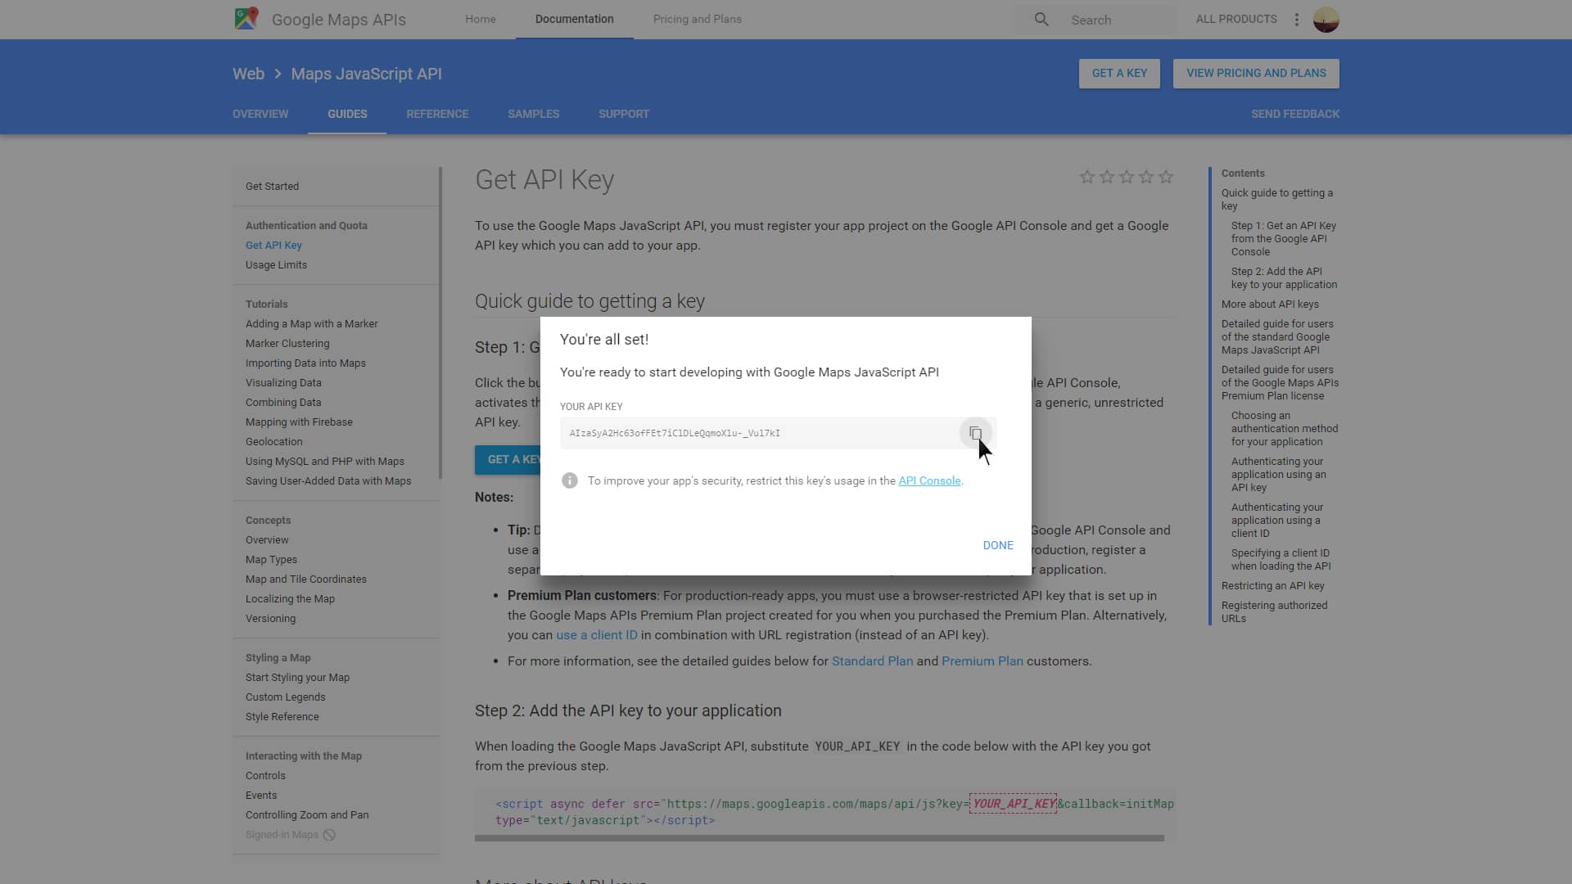
Task: Rate page with first star
Action: click(1087, 177)
